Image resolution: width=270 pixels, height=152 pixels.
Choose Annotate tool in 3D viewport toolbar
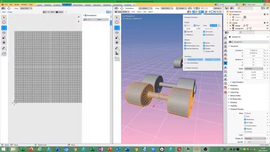click(x=117, y=48)
